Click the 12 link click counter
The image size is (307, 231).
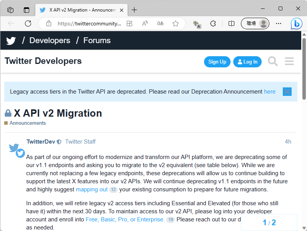coord(113,189)
